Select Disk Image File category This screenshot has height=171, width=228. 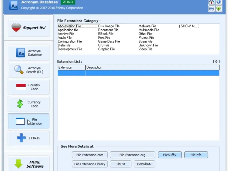point(109,26)
